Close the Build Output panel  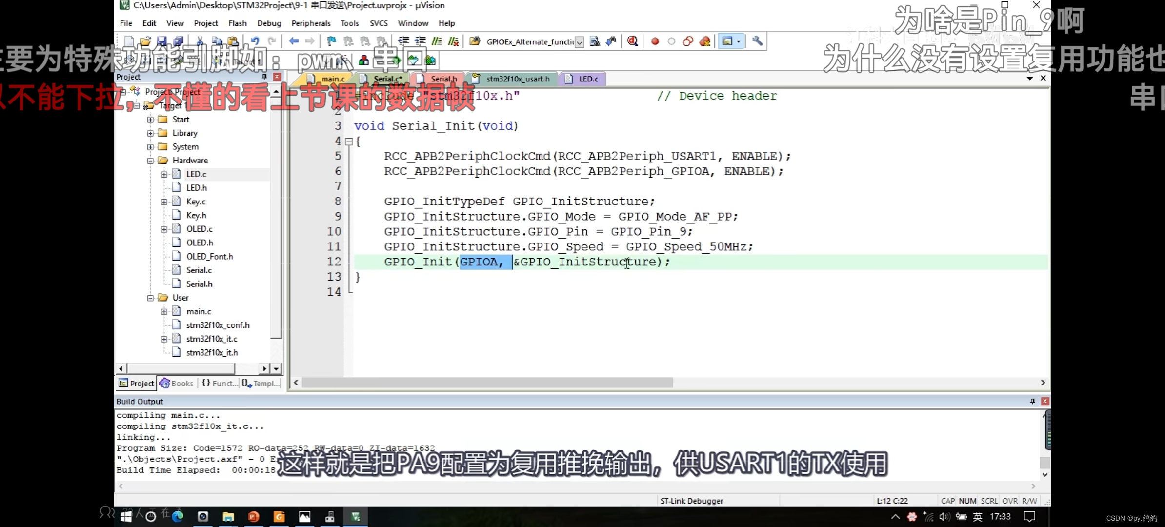pos(1045,401)
